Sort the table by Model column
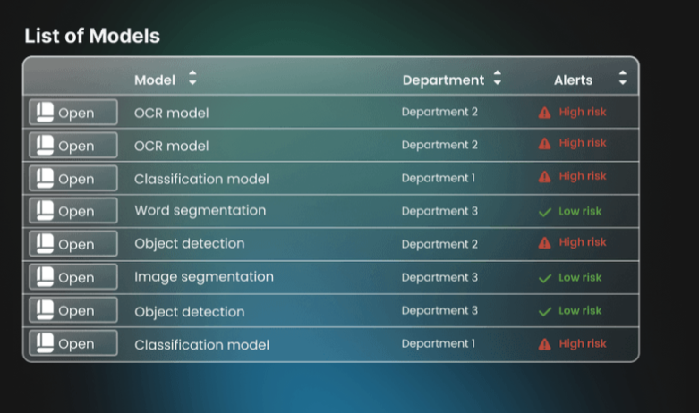699x413 pixels. 192,80
